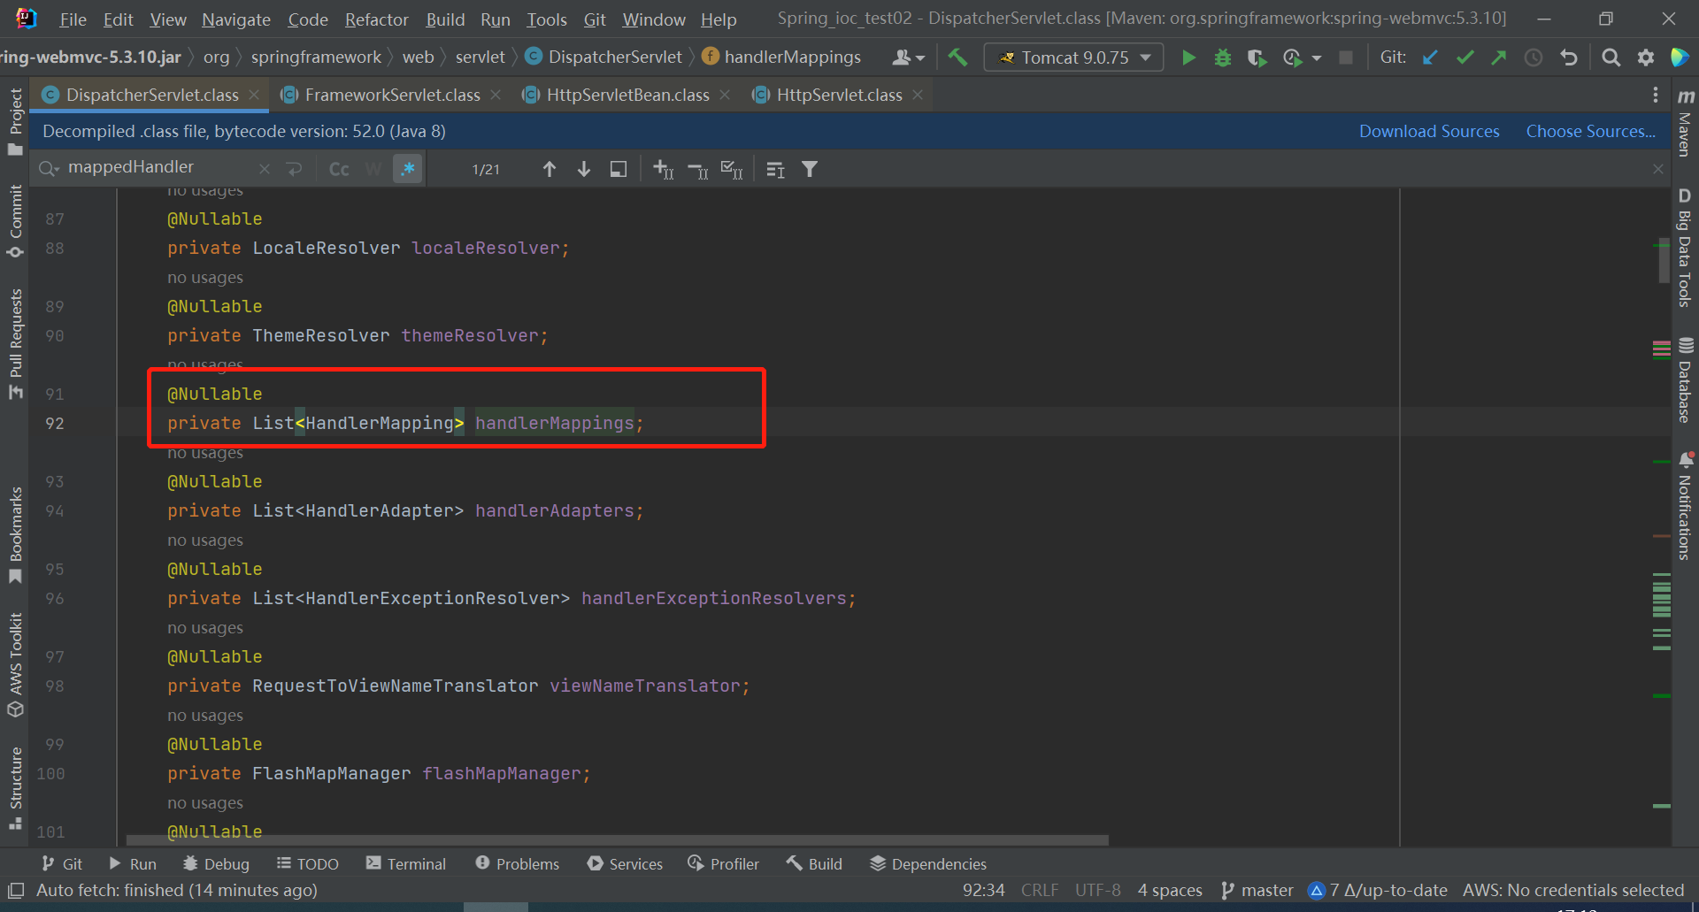This screenshot has width=1699, height=912.
Task: Click Git push arrow icon
Action: 1499,57
